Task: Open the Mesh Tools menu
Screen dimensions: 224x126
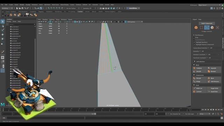Action: coord(55,5)
